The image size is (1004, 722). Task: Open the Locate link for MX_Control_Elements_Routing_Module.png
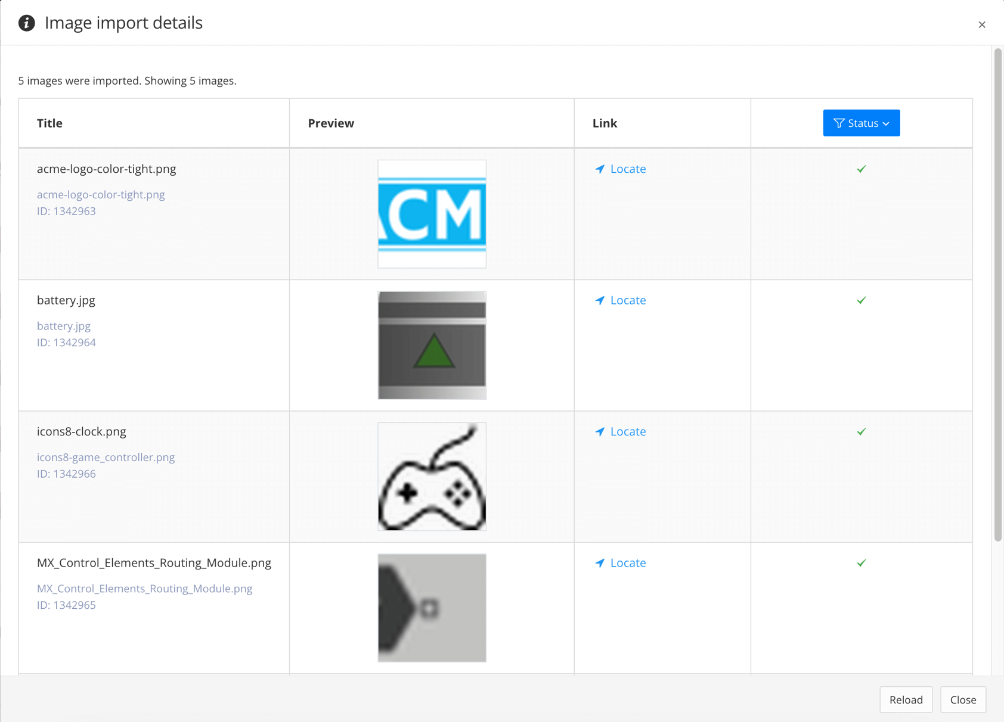tap(628, 562)
